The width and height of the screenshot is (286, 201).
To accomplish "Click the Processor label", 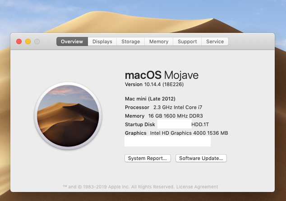I will click(x=137, y=107).
